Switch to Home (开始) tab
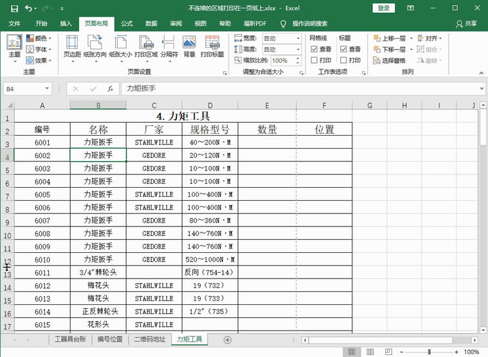Viewport: 488px width, 357px height. (x=41, y=24)
